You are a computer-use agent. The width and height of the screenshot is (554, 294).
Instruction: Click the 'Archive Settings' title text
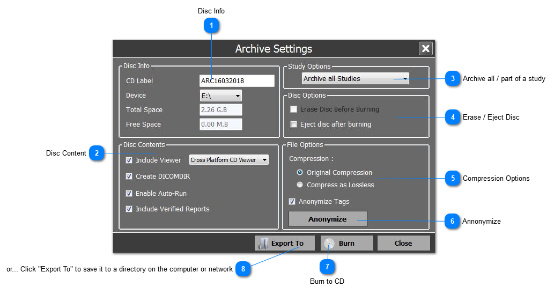274,49
